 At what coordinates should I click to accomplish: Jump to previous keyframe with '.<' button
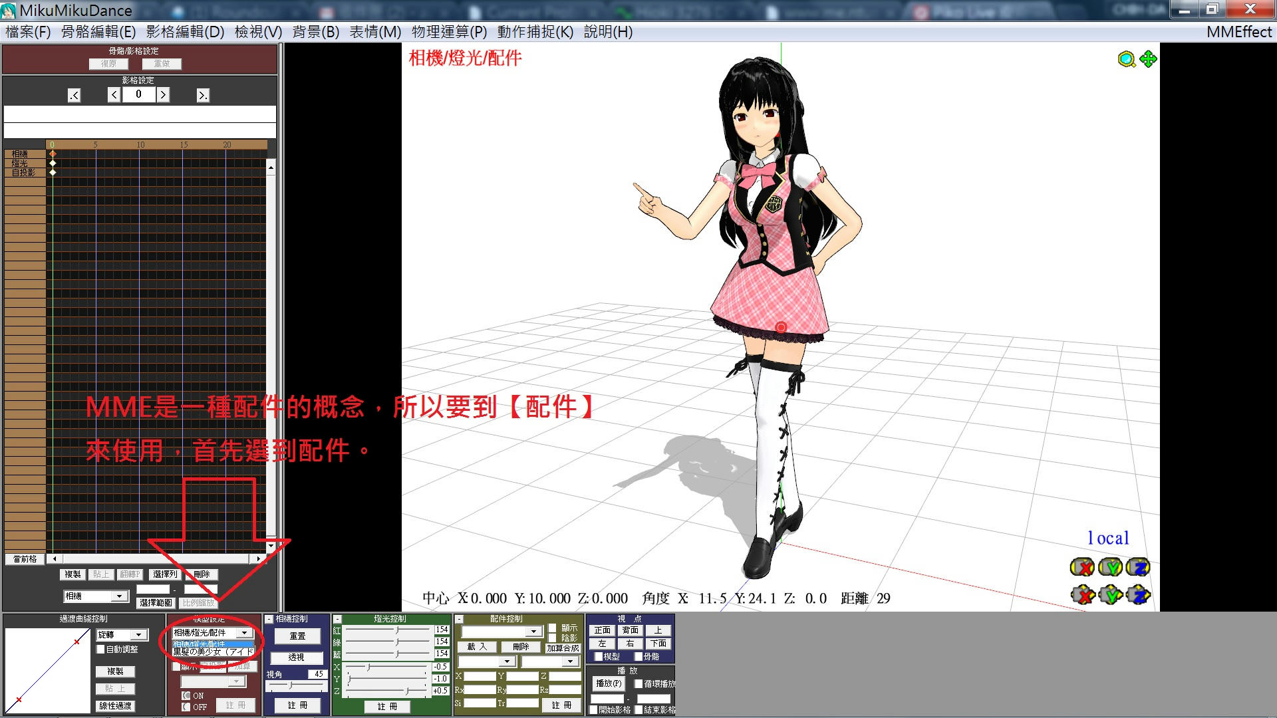(74, 96)
